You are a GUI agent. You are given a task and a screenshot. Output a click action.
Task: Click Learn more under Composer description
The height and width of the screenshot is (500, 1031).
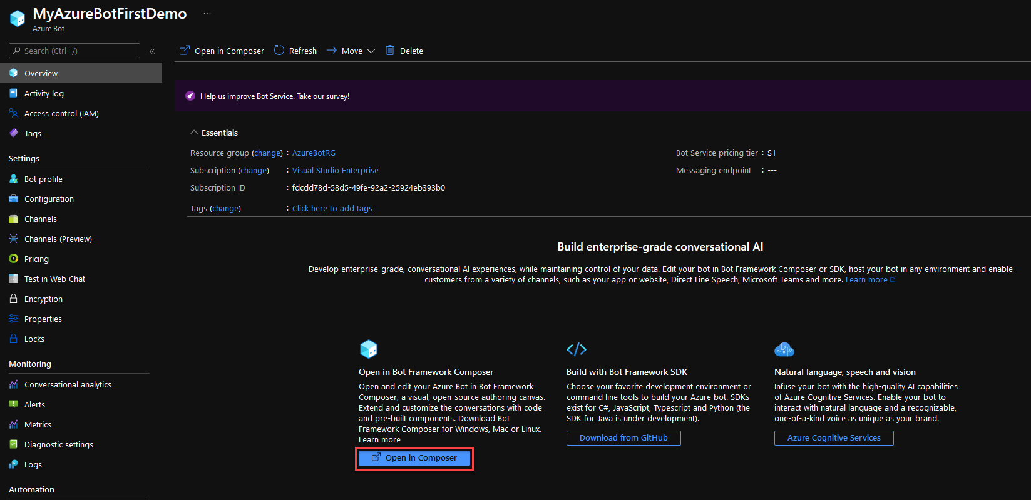379,440
